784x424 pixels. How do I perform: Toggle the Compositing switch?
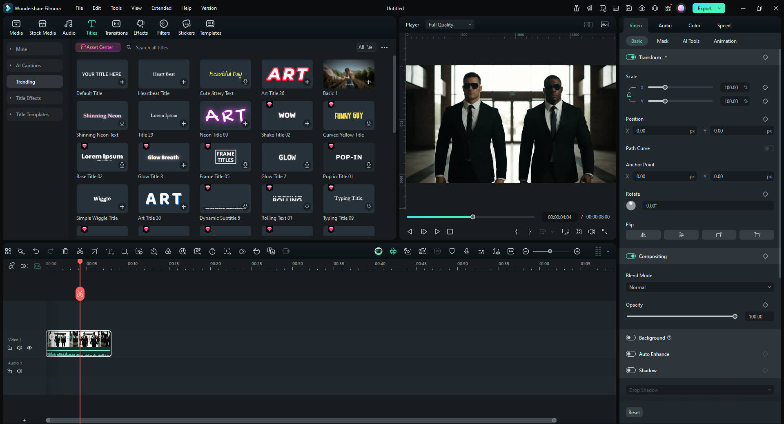(631, 256)
